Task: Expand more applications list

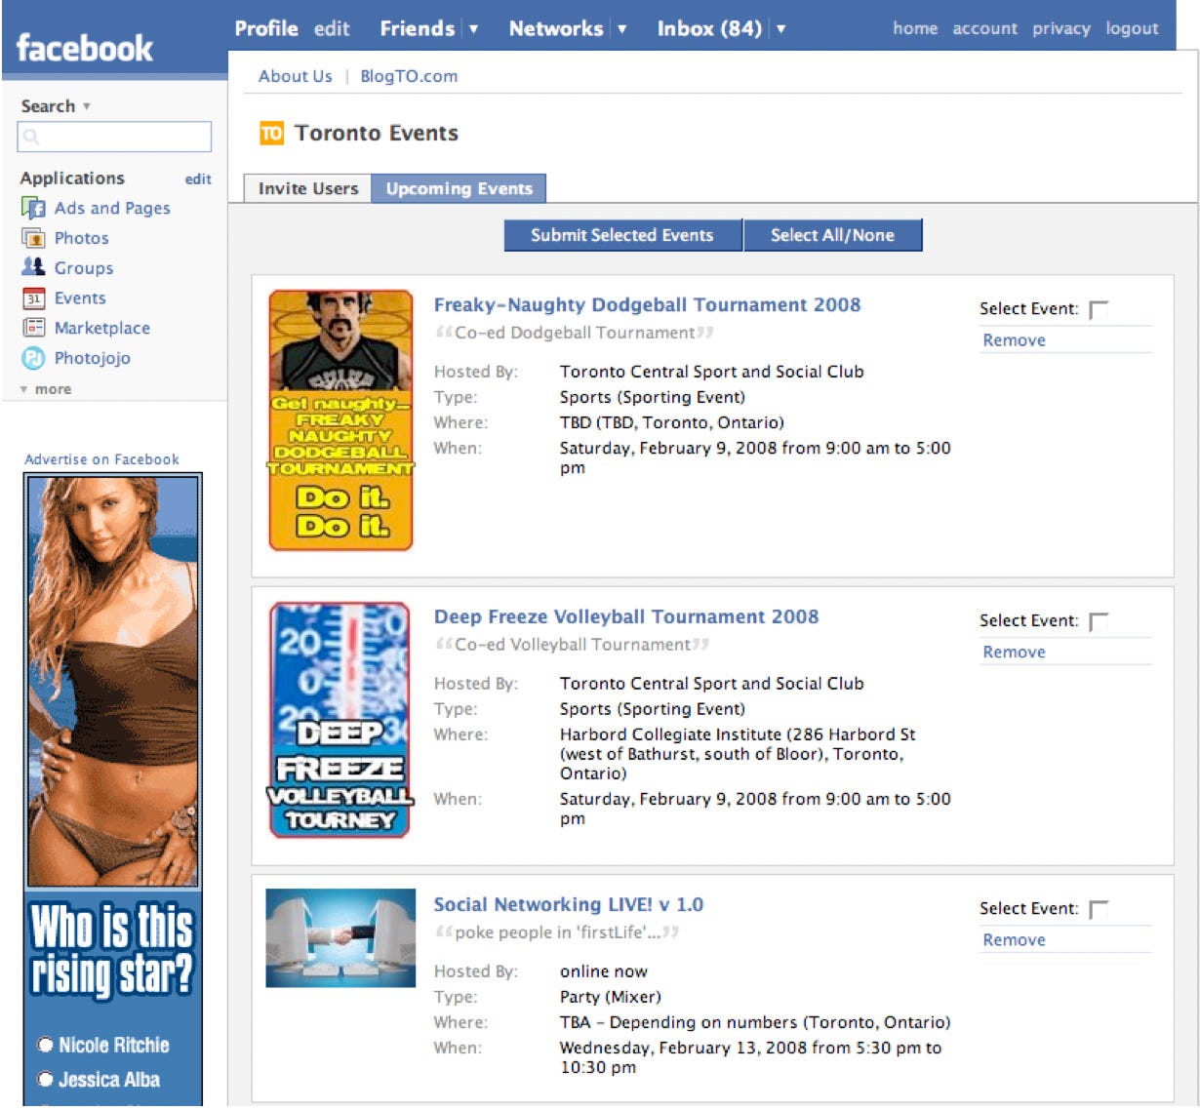Action: pos(46,389)
